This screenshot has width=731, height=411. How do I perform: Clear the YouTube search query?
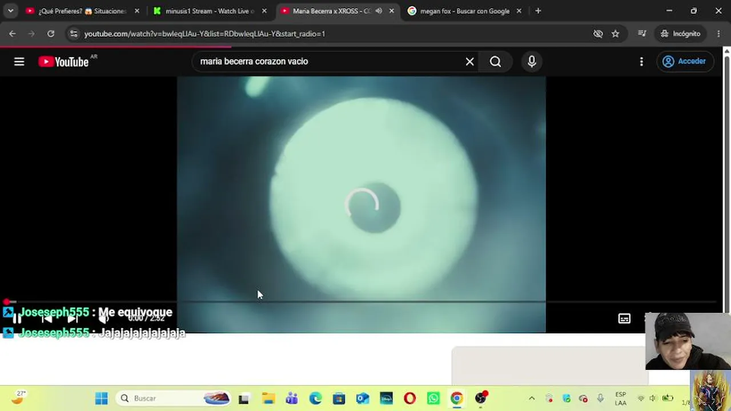(x=469, y=62)
